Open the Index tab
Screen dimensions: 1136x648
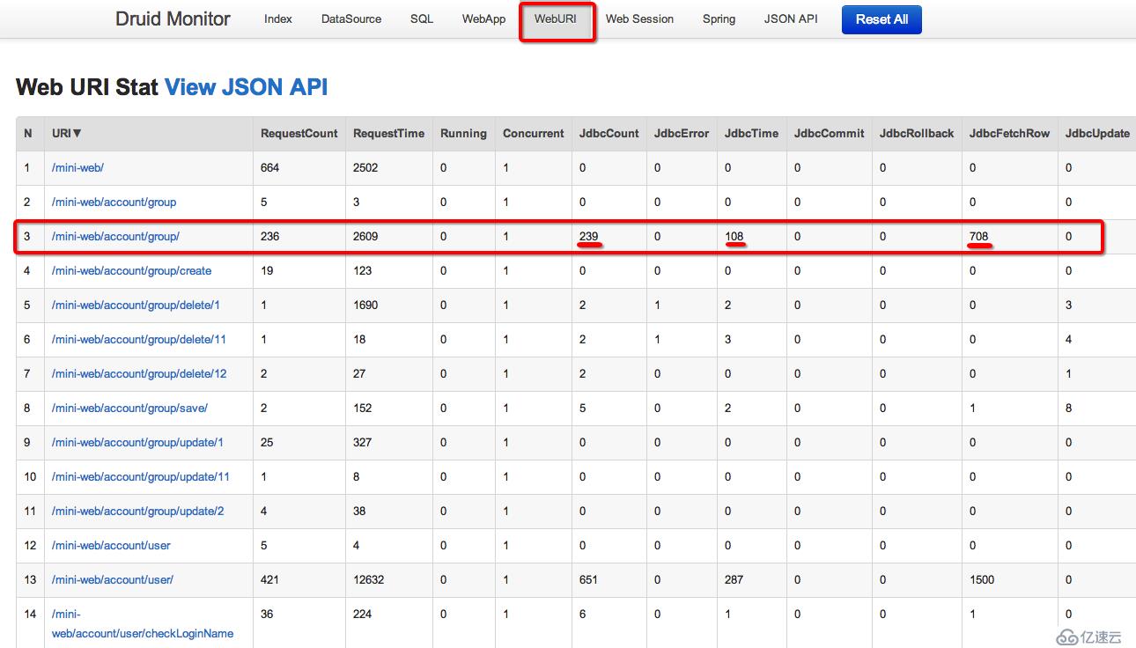coord(278,18)
